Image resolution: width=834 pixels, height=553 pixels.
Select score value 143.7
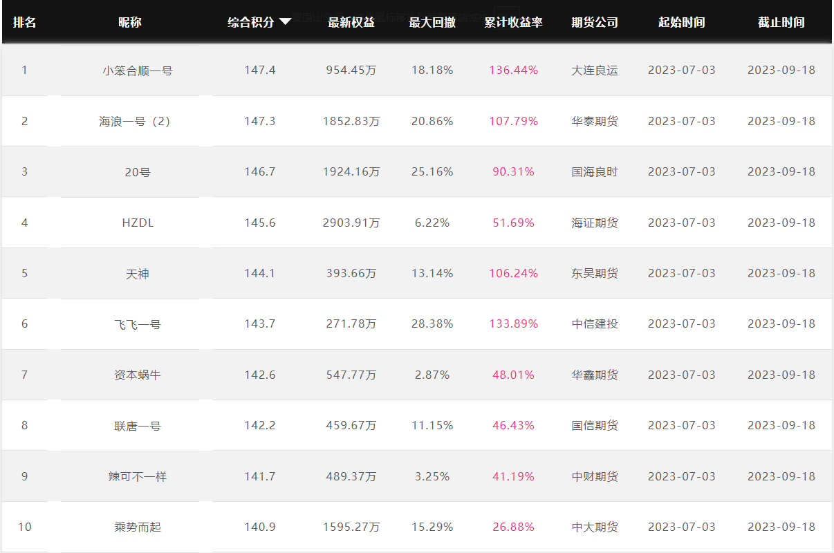coord(260,324)
